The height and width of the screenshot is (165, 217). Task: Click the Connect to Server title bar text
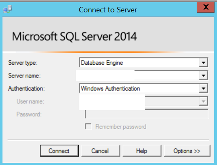tap(108, 10)
